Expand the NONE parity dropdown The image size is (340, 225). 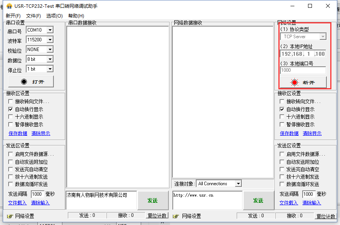click(50, 50)
